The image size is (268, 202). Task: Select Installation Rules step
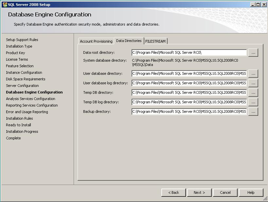click(x=19, y=118)
